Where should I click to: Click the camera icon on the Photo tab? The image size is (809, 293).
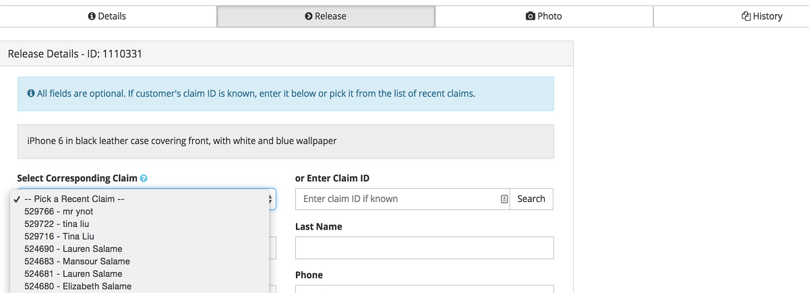tap(531, 16)
